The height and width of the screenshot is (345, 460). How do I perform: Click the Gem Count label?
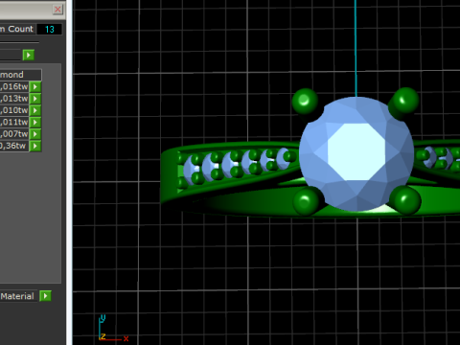17,29
